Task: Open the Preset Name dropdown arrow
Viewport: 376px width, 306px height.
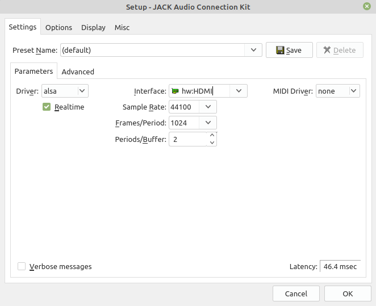Action: [x=253, y=50]
